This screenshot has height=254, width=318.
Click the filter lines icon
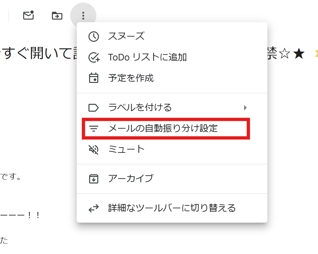[94, 128]
